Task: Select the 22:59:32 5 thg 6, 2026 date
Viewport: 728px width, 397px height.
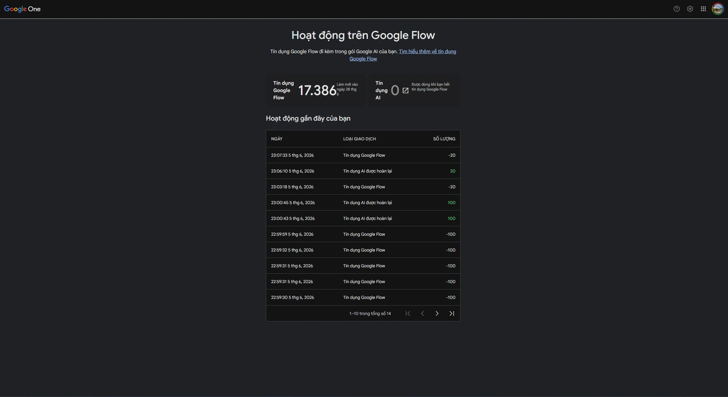Action: (x=292, y=250)
